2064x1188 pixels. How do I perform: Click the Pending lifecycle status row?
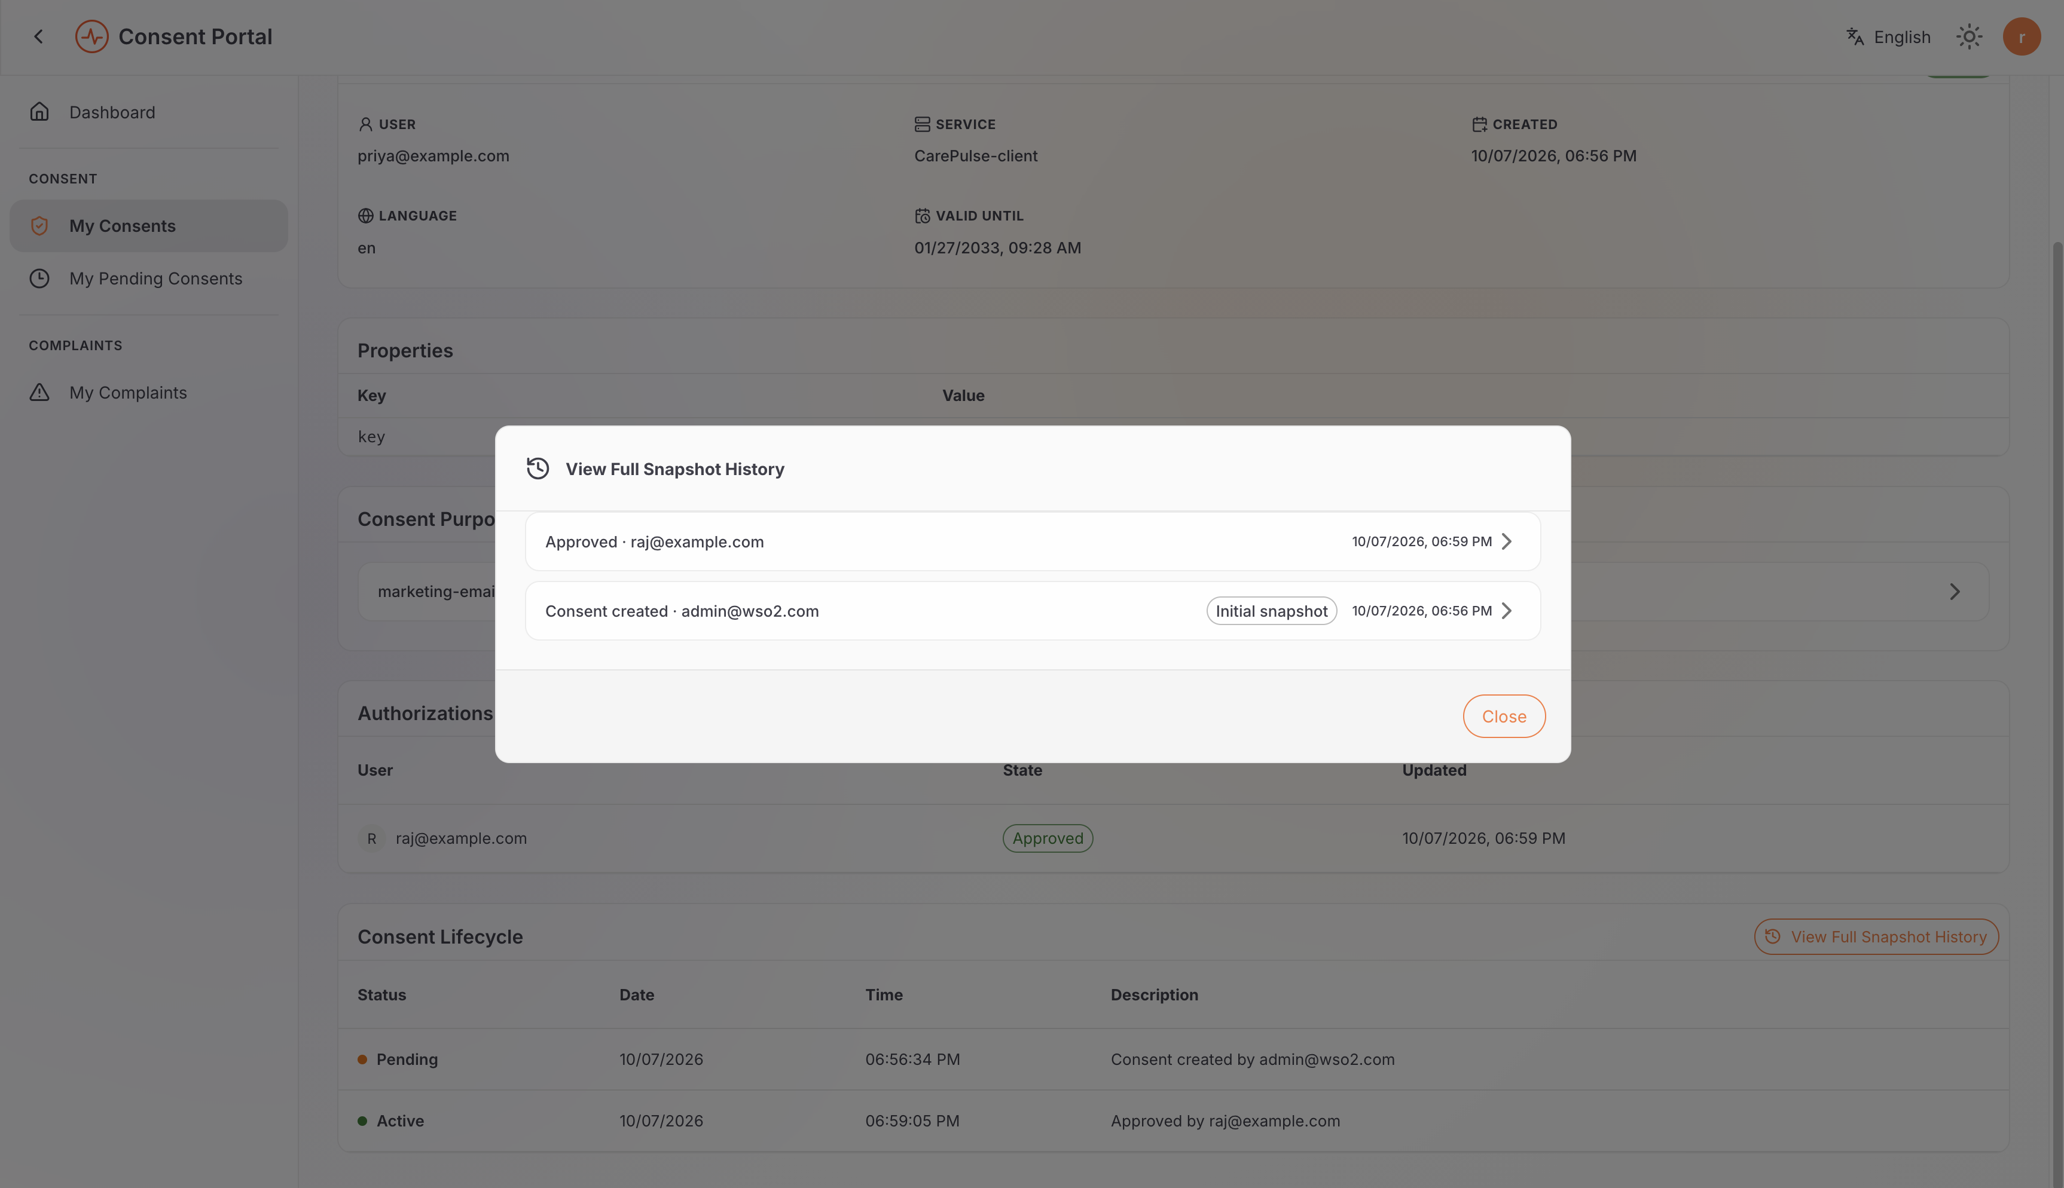pos(1173,1059)
